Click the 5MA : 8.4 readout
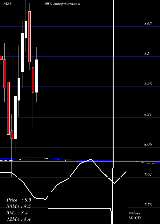This screenshot has height=224, width=160. click(17, 213)
